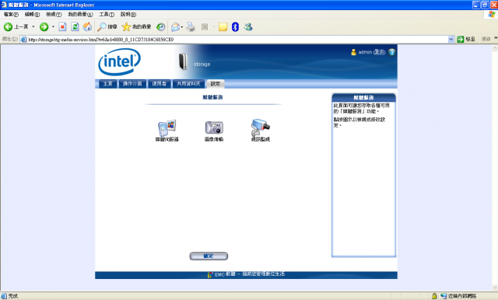Click the 'storage' device name text
This screenshot has width=498, height=300.
click(x=202, y=64)
